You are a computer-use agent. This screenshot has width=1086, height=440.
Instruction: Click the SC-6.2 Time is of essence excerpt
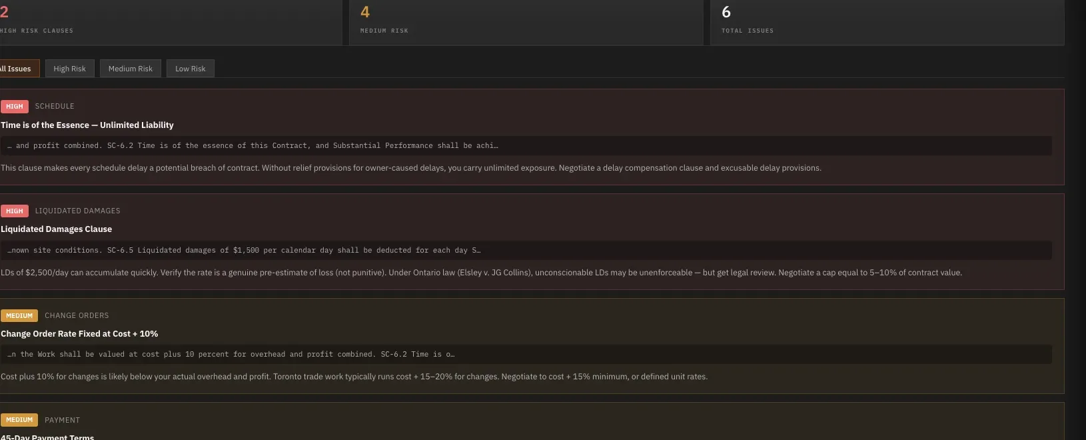coord(526,145)
